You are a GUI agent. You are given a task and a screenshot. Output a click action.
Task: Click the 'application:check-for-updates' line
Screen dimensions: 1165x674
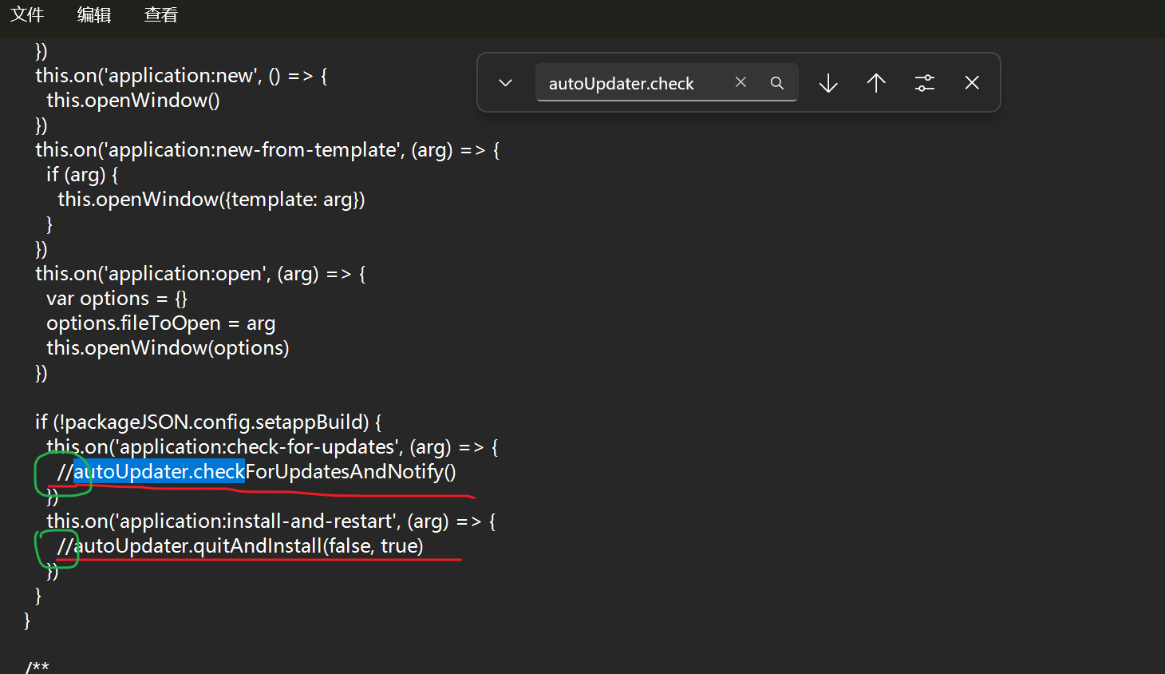(x=272, y=447)
